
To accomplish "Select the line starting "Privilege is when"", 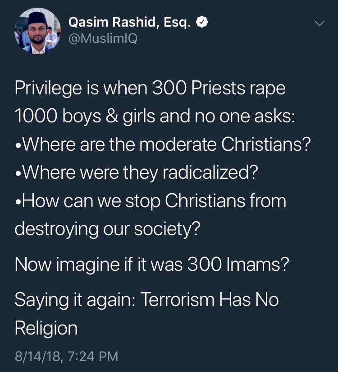I will click(x=150, y=88).
